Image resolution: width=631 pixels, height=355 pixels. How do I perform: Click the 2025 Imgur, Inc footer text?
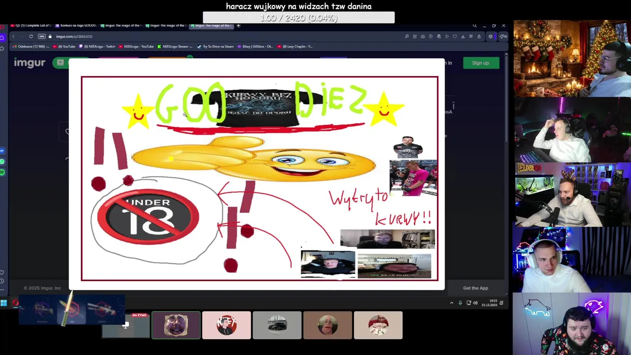pyautogui.click(x=42, y=288)
